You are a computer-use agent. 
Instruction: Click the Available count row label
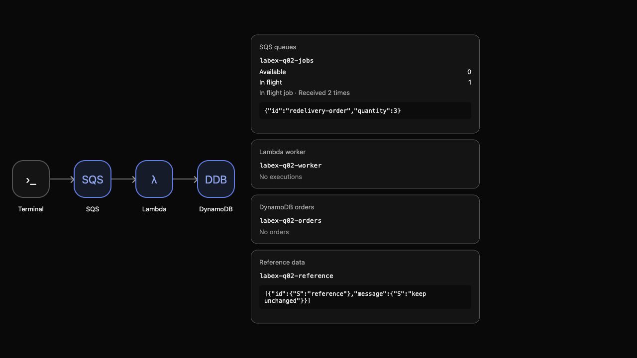pos(273,72)
